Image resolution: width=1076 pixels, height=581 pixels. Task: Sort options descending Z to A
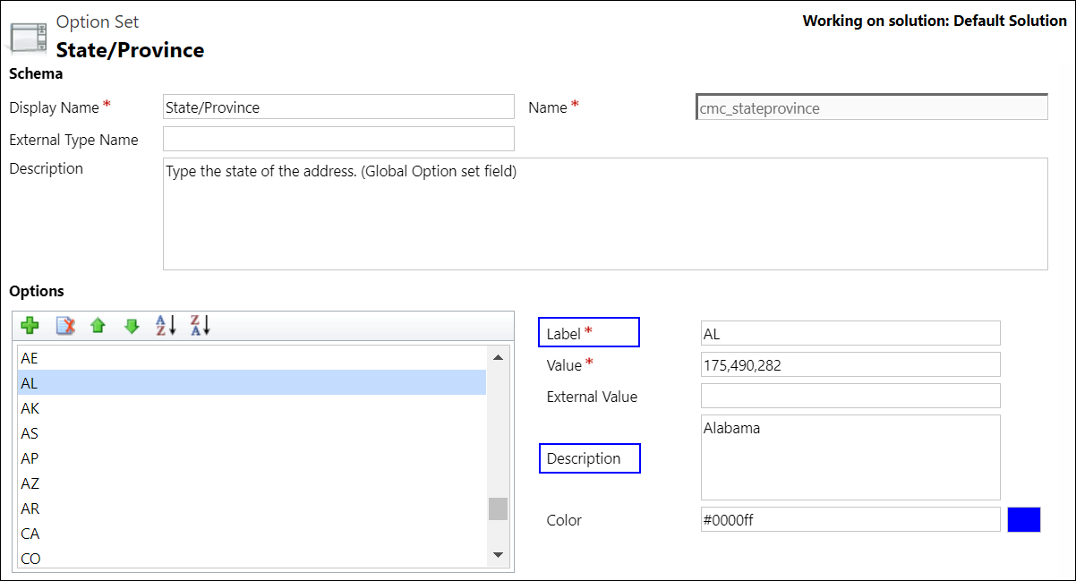pyautogui.click(x=200, y=326)
